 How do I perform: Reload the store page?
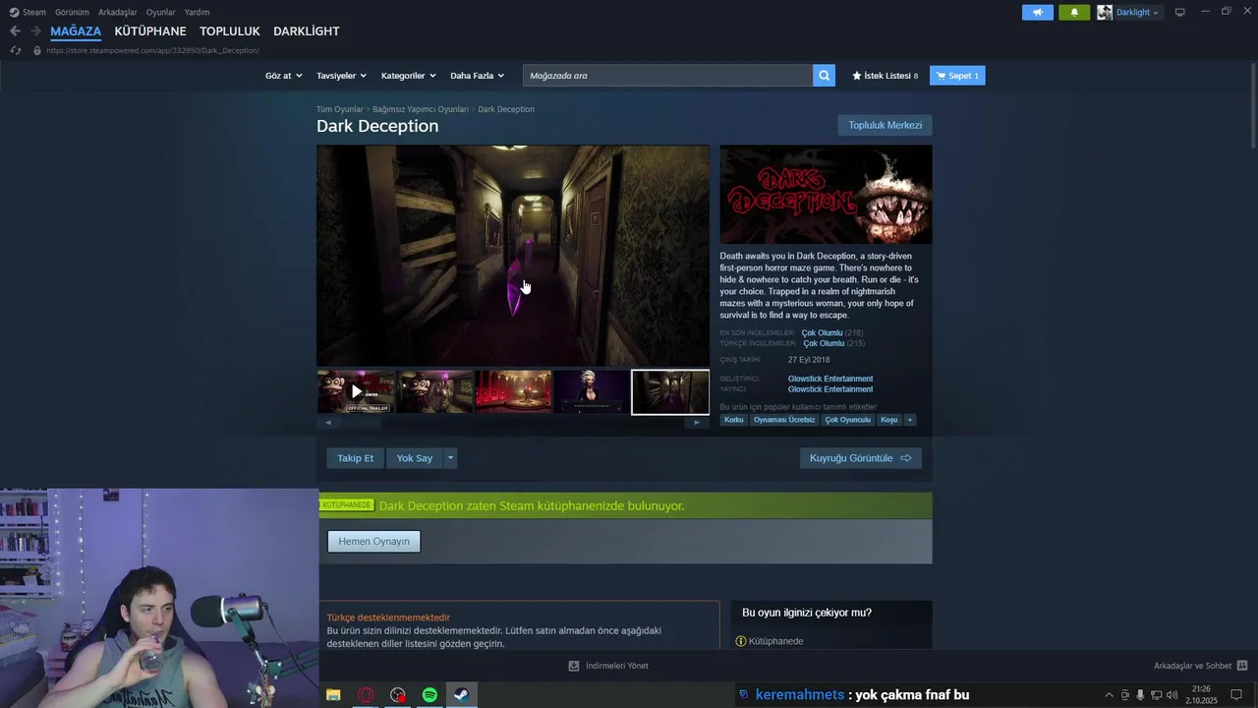coord(15,50)
